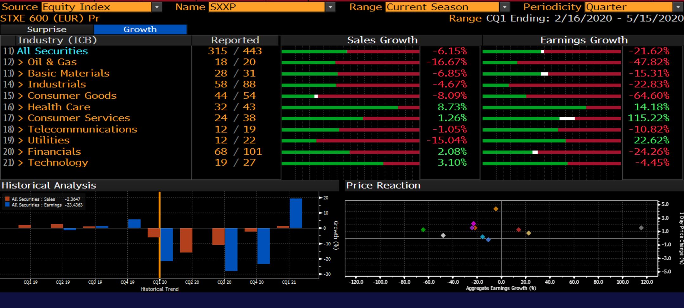Expand the Telecommunications industry
The image size is (684, 308).
point(21,129)
